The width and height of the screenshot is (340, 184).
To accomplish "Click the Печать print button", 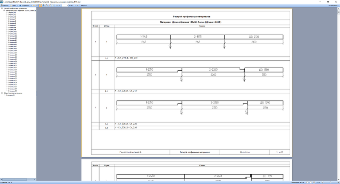I will [4, 6].
